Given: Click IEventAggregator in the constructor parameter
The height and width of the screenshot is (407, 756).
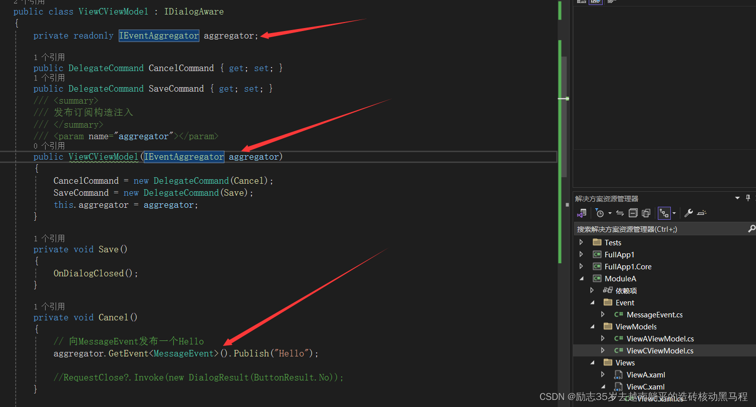Looking at the screenshot, I should pyautogui.click(x=184, y=157).
